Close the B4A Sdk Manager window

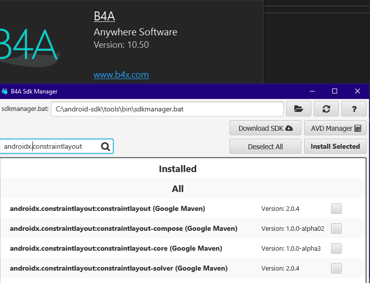tap(357, 91)
